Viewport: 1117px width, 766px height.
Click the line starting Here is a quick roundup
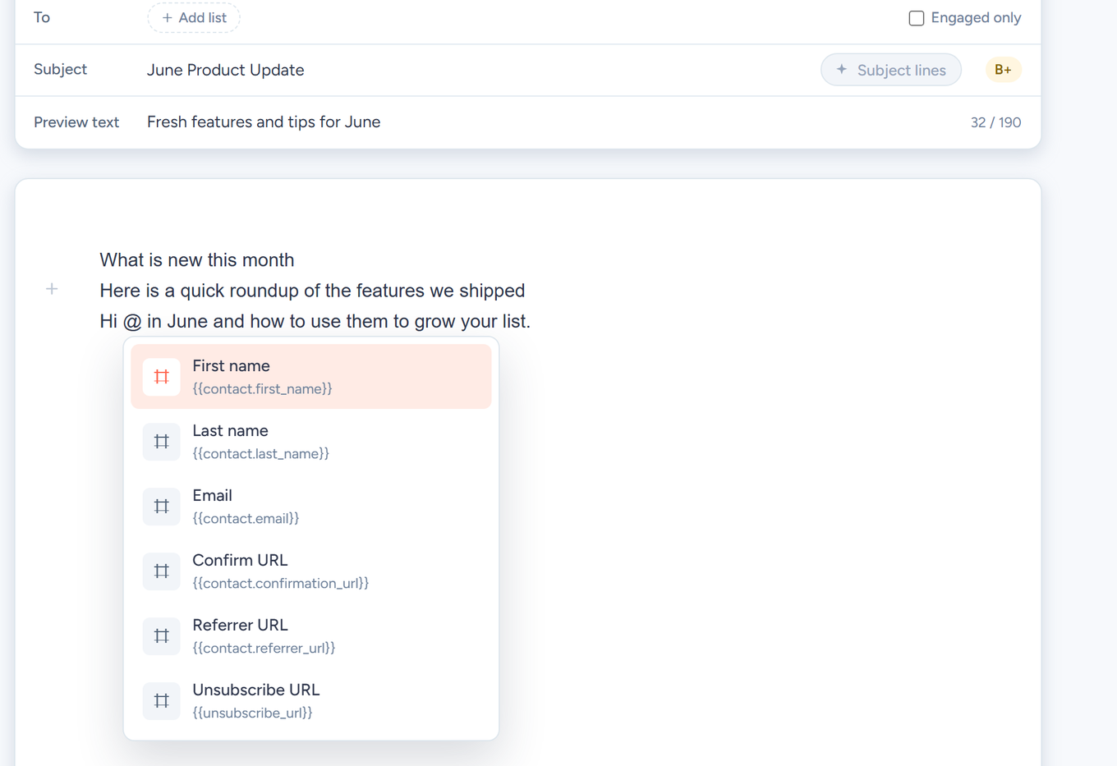312,291
